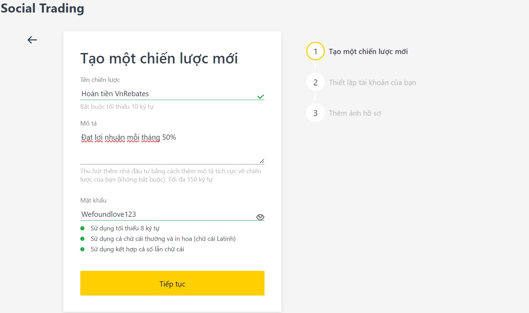Focus the Tên chiến lược input field
Screen dimensions: 529x313
pos(168,94)
